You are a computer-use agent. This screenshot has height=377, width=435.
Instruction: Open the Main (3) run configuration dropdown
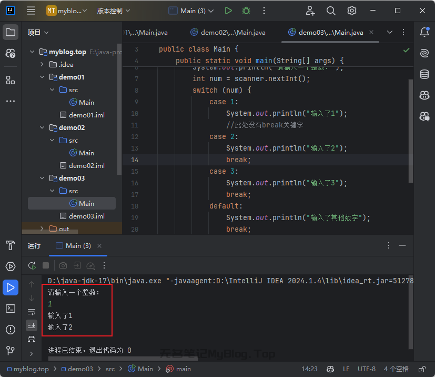pyautogui.click(x=191, y=11)
